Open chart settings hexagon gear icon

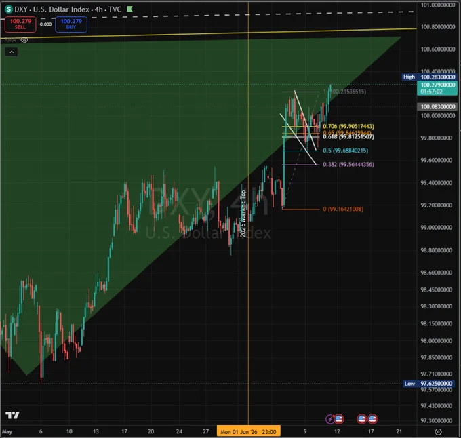tap(438, 431)
